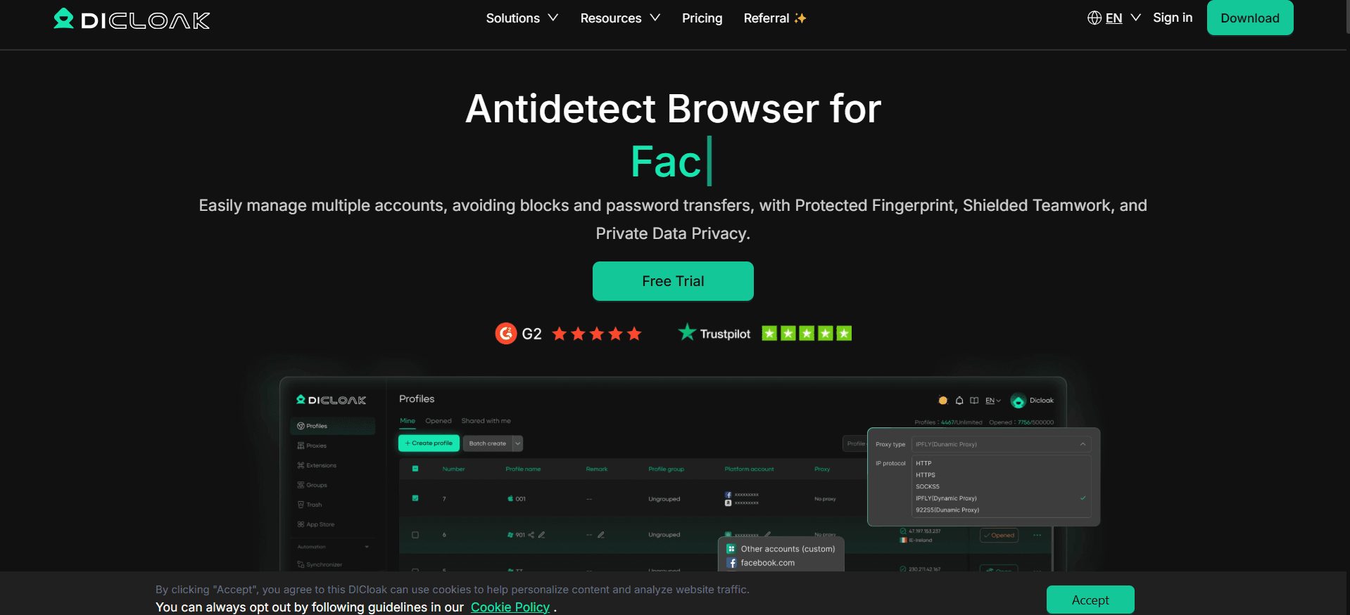This screenshot has width=1350, height=615.
Task: Click the Free Trial button
Action: click(x=673, y=281)
